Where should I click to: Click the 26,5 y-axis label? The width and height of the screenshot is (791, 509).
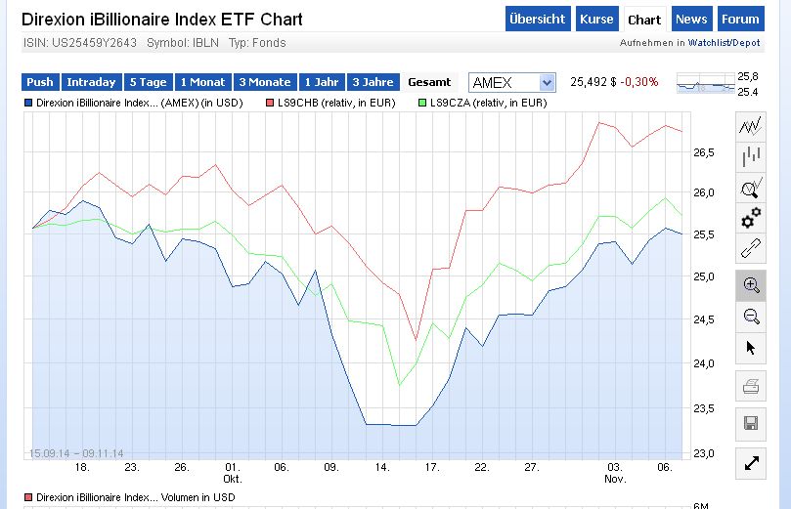click(x=704, y=152)
